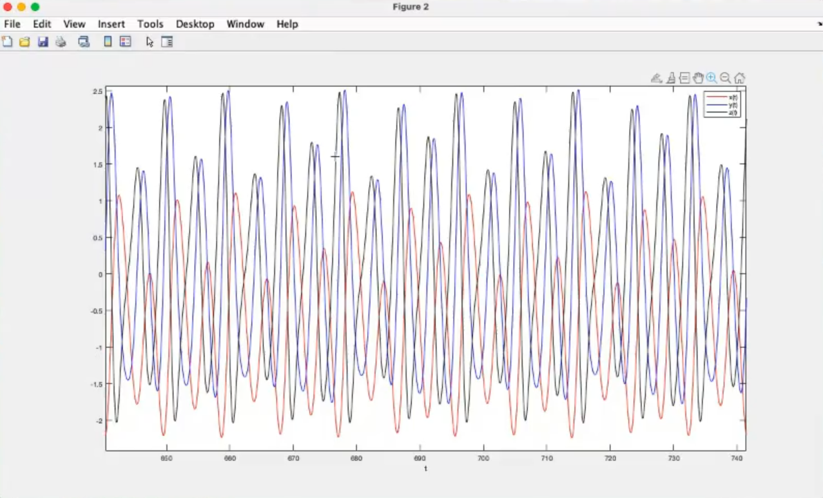This screenshot has height=498, width=823.
Task: Open the Insert menu
Action: [111, 24]
